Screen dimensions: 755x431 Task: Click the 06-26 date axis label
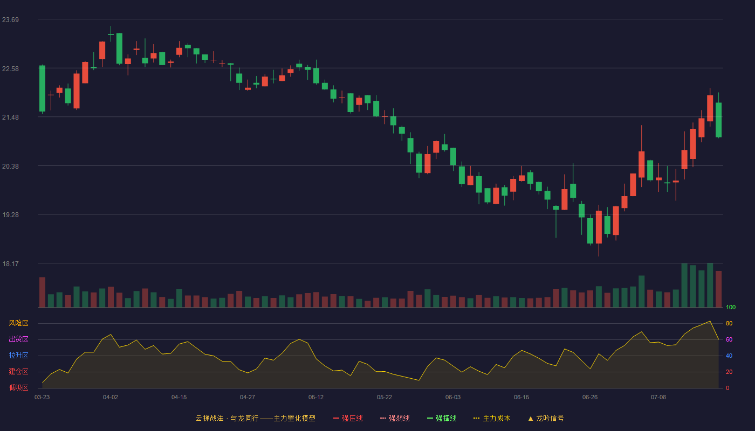click(x=590, y=397)
